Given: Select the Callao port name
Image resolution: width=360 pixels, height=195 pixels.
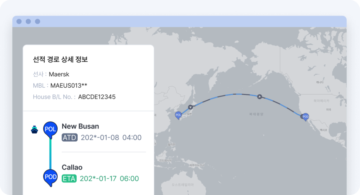Looking at the screenshot, I should click(x=72, y=167).
